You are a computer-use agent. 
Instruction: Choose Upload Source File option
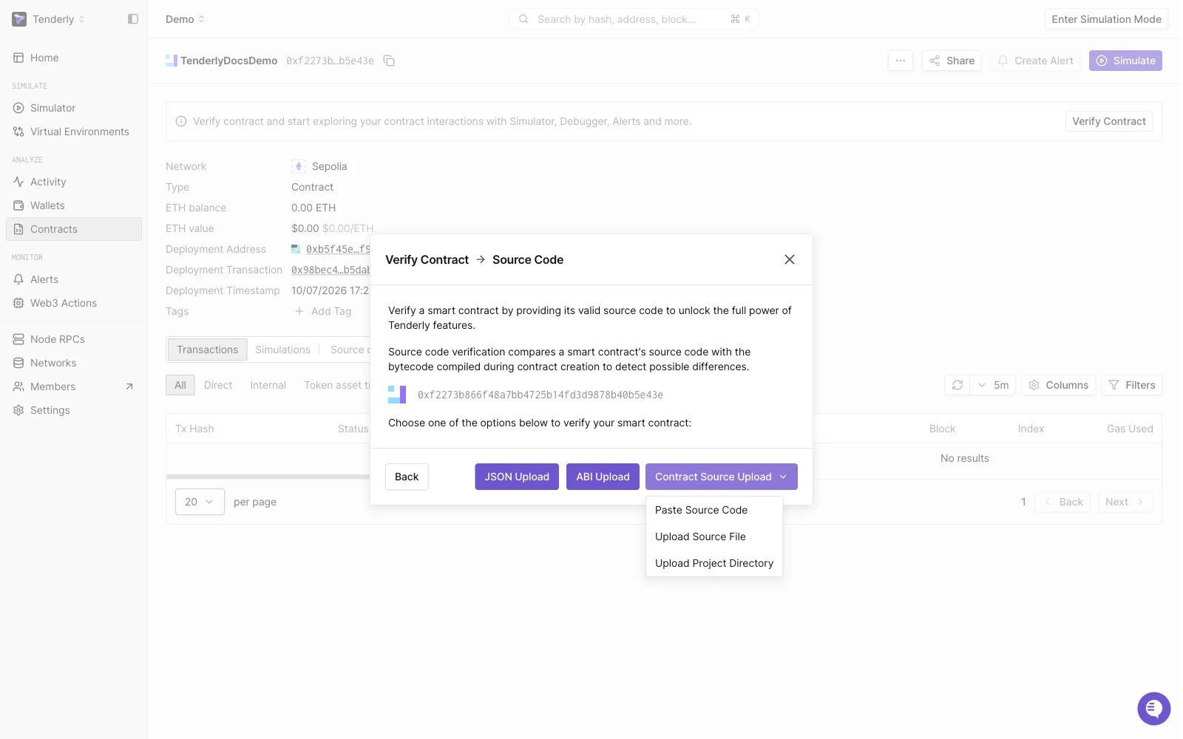(714, 537)
